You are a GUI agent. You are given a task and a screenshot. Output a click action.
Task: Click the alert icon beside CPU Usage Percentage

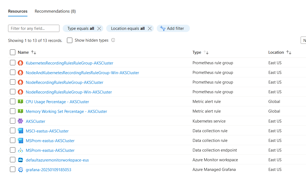20,102
